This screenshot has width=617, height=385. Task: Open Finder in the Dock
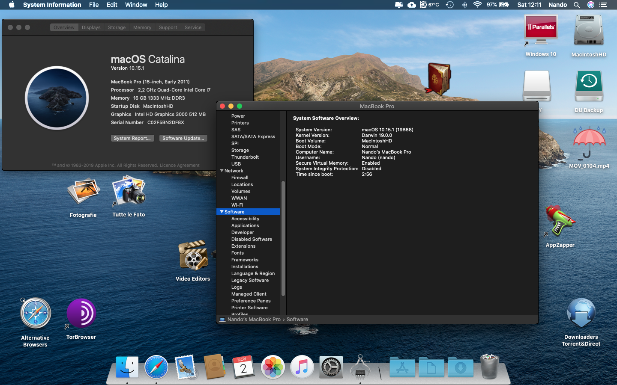(x=127, y=367)
